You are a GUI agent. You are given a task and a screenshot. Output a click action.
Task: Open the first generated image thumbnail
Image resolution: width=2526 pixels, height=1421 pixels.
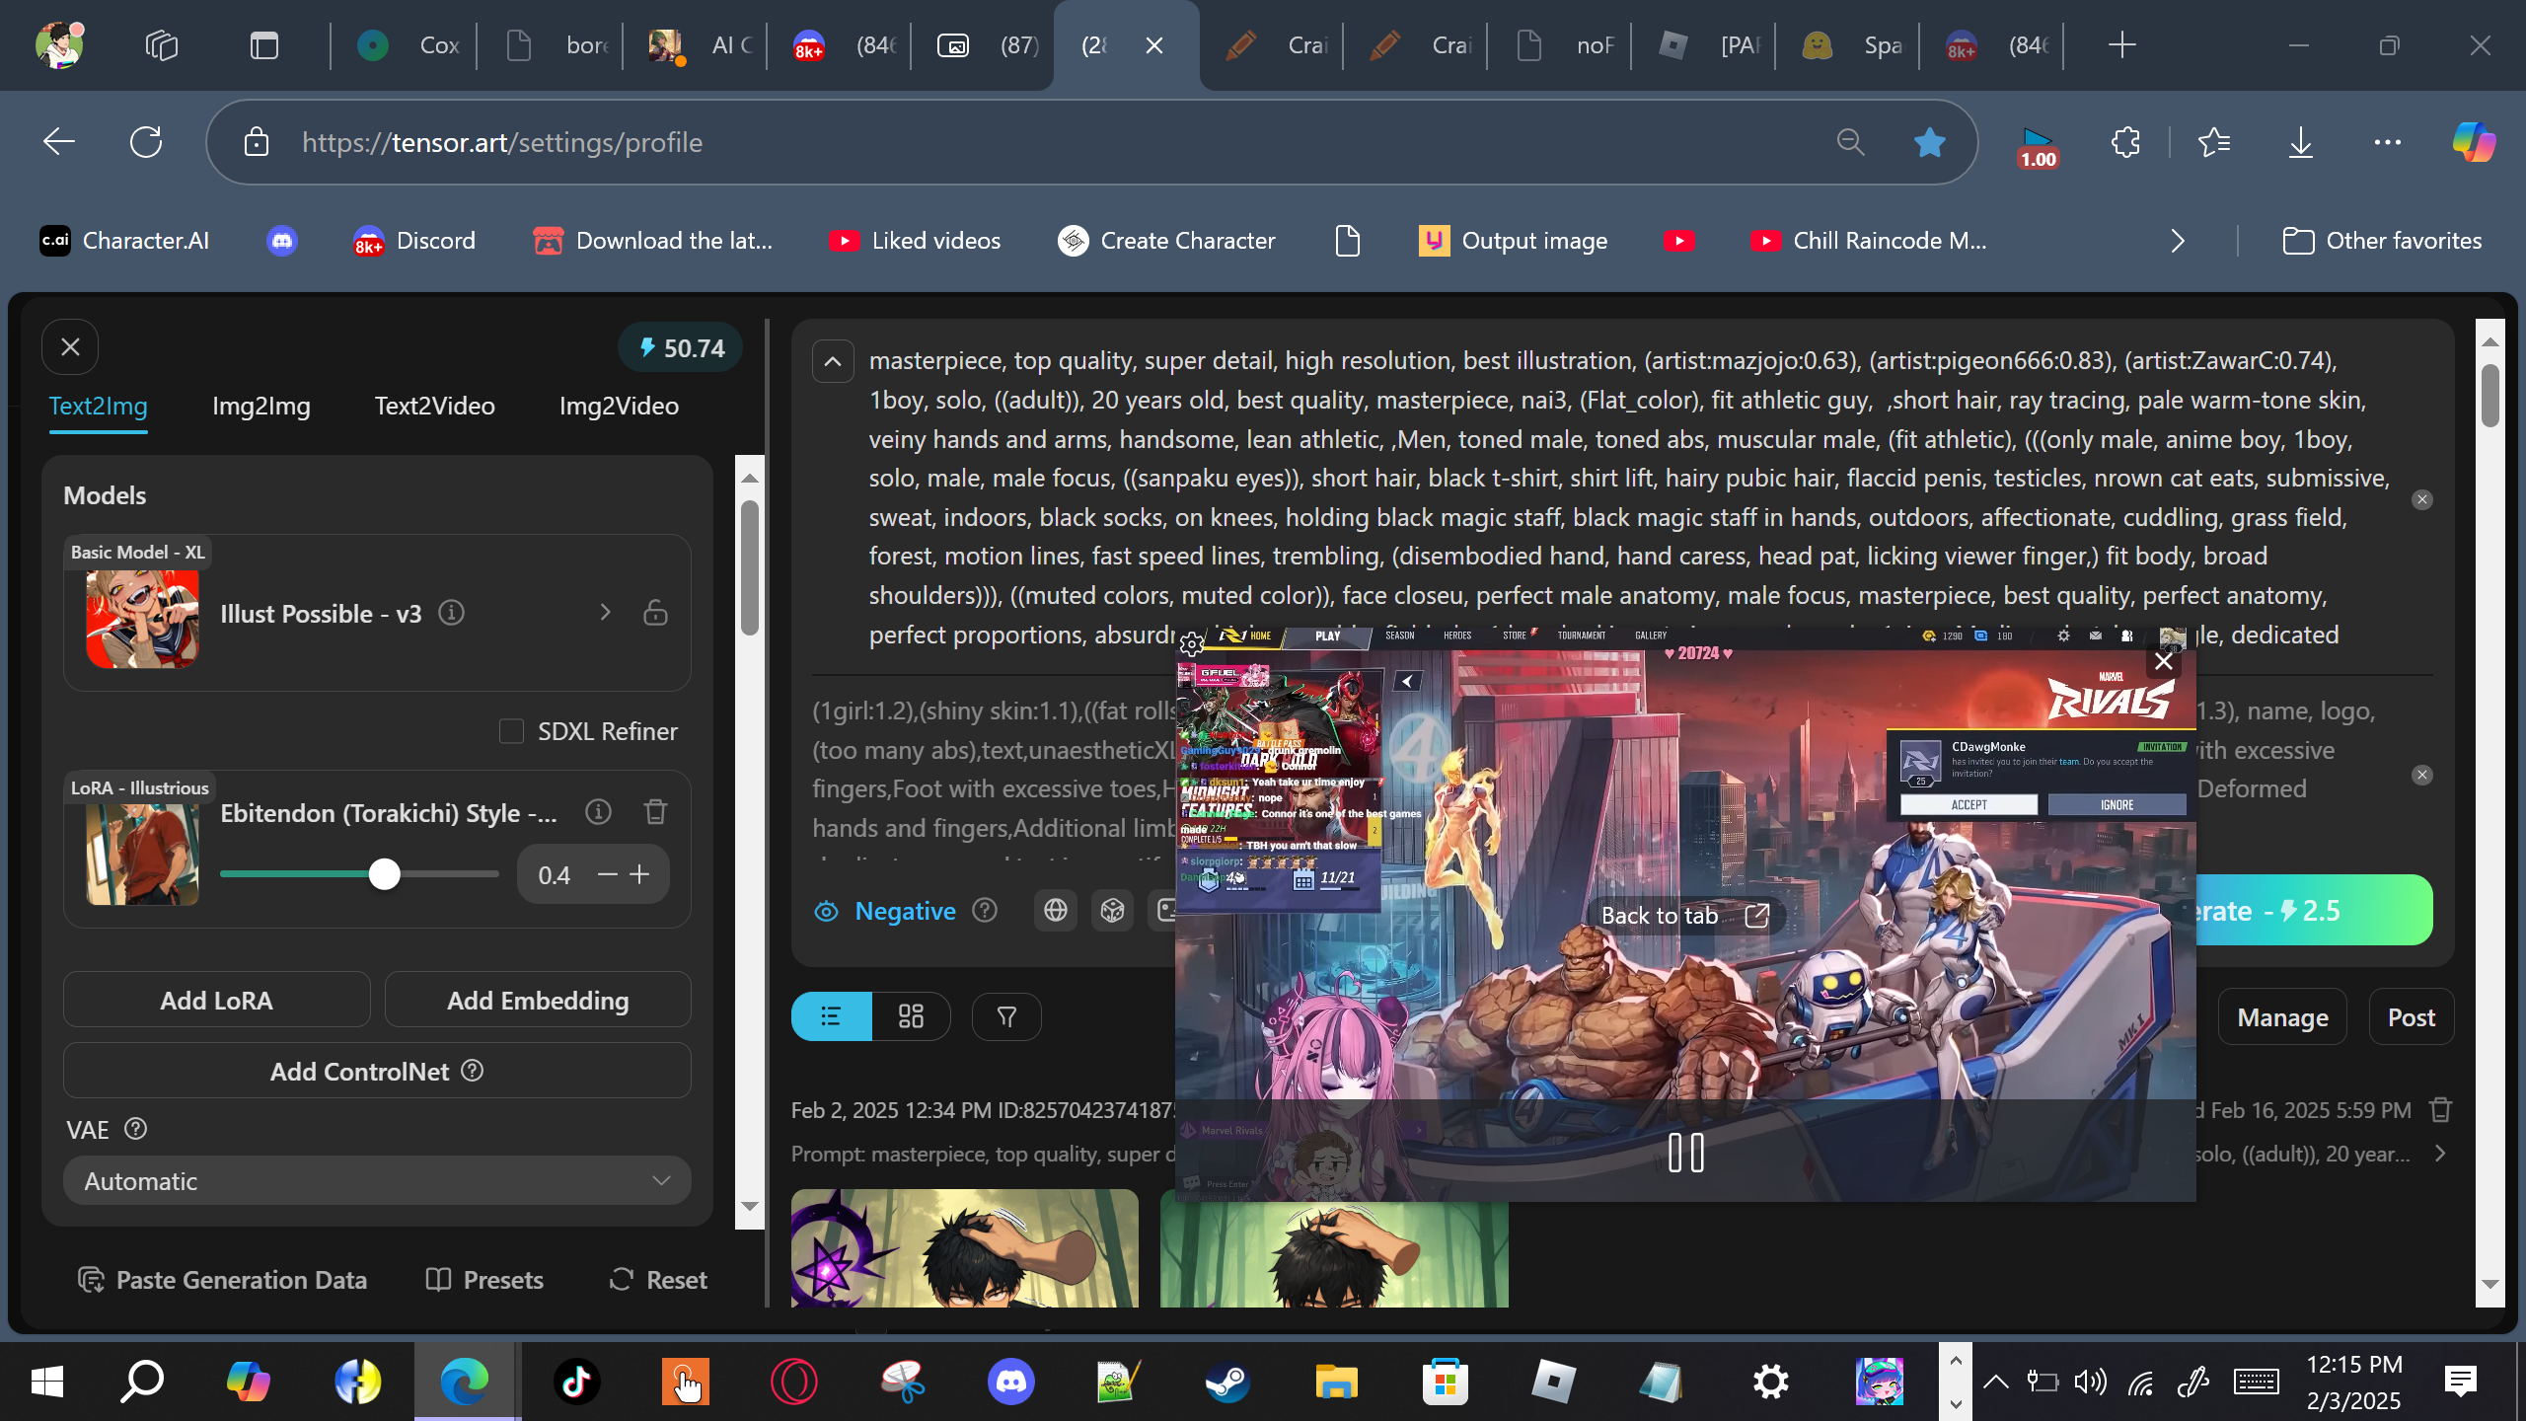point(965,1248)
